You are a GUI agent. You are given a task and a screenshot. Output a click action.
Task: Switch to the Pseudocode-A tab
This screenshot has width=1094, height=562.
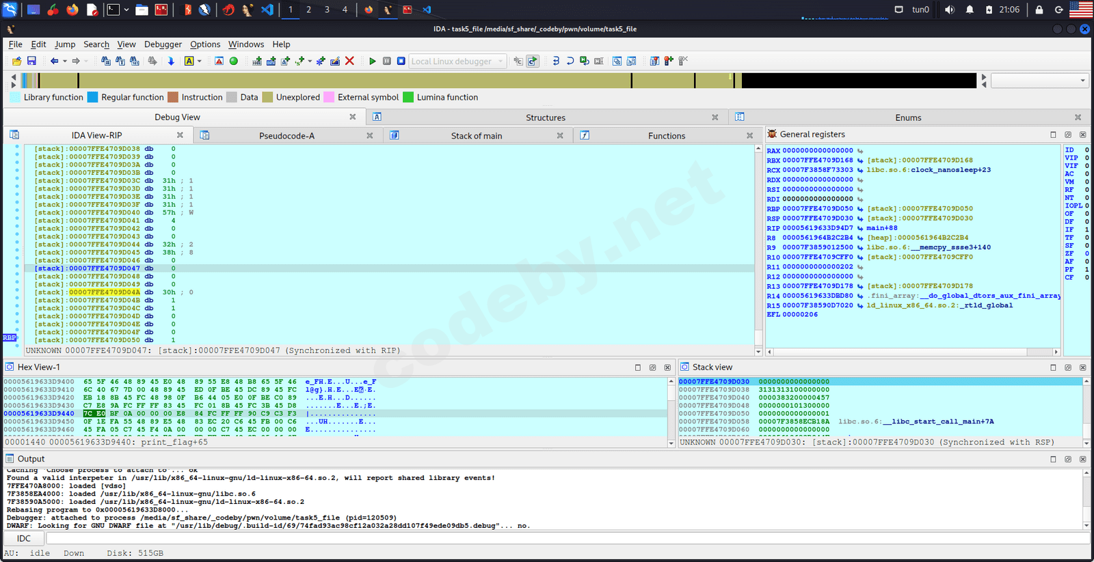(x=286, y=136)
